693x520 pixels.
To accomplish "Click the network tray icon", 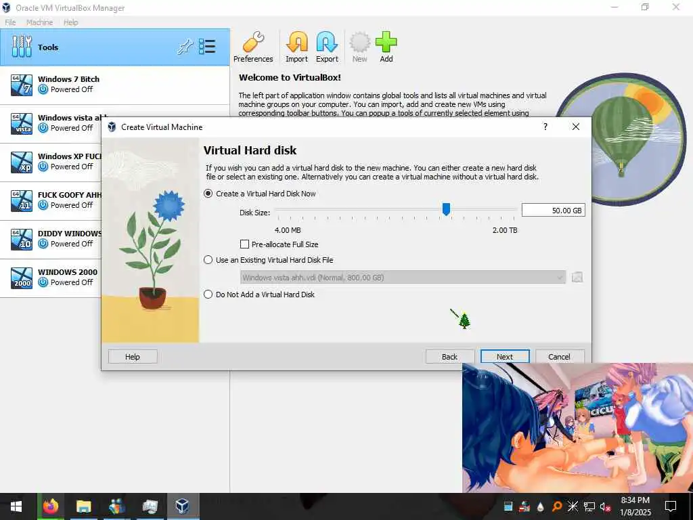I will point(589,506).
